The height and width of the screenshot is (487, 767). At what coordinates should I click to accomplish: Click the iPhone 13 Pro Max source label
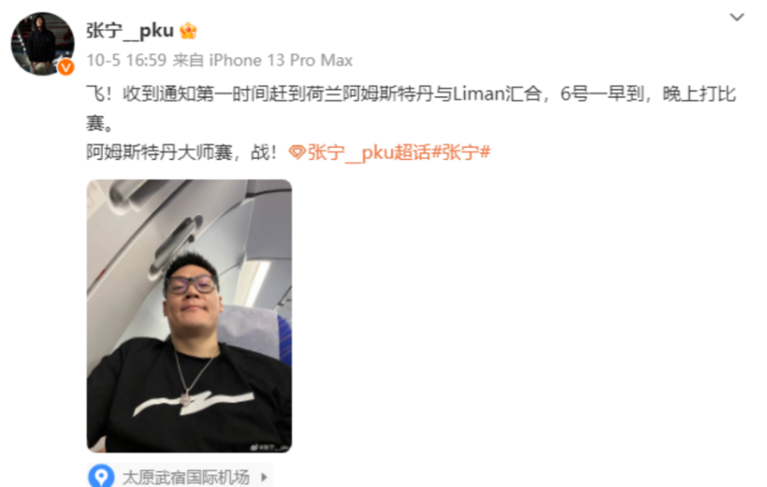tap(280, 60)
